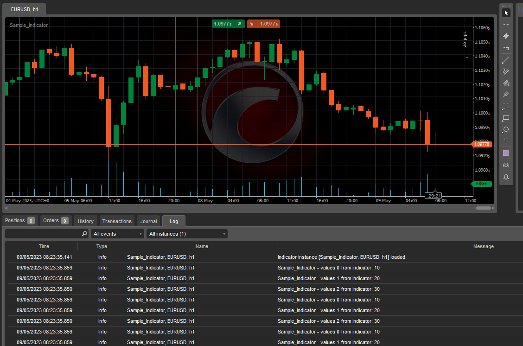Click the dotted grip above the drawing toolbar
Image resolution: width=523 pixels, height=346 pixels.
pyautogui.click(x=506, y=6)
